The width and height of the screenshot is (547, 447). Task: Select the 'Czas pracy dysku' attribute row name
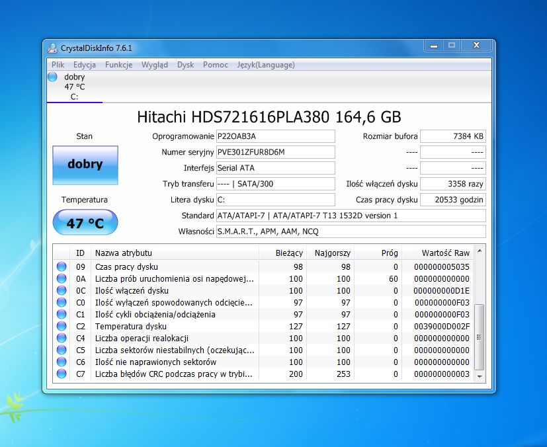pos(126,266)
